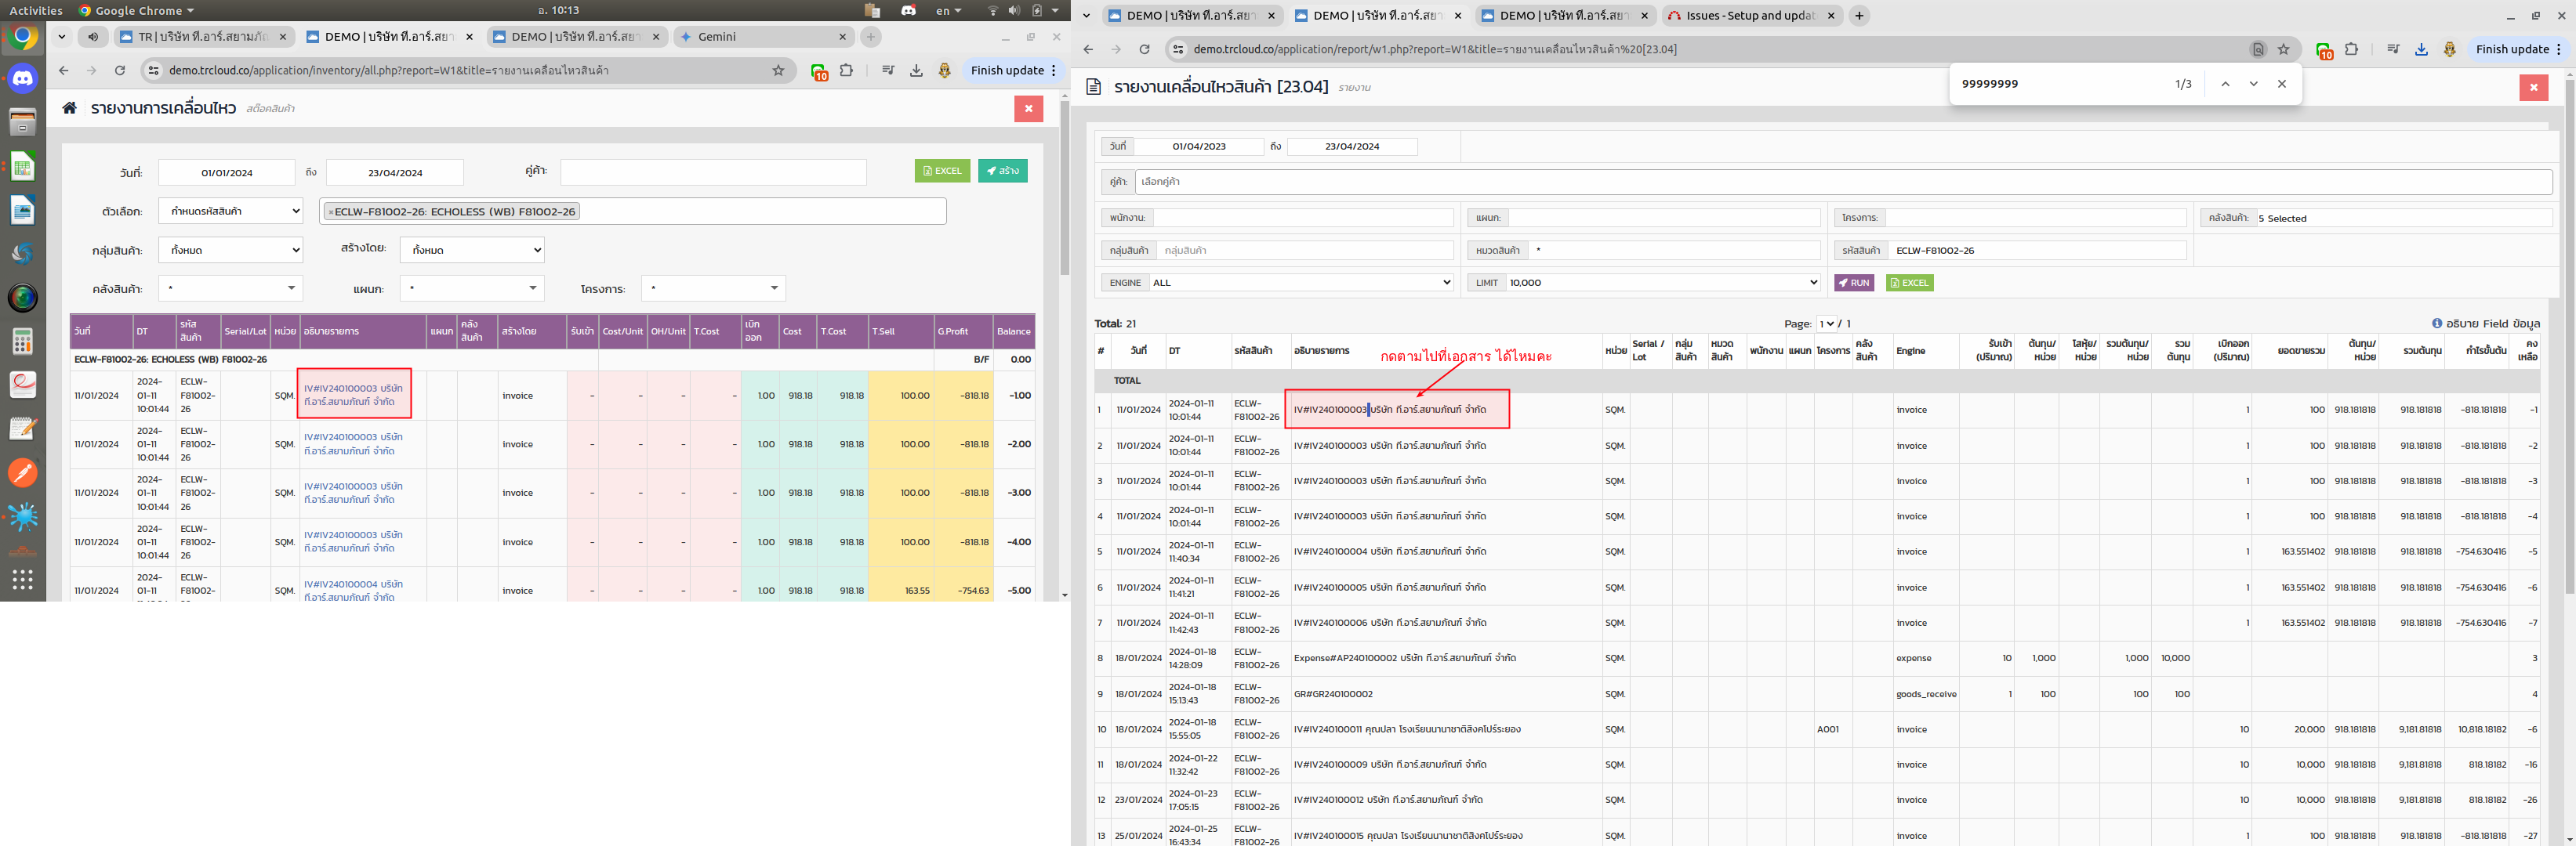Close the find bar

click(x=2281, y=84)
